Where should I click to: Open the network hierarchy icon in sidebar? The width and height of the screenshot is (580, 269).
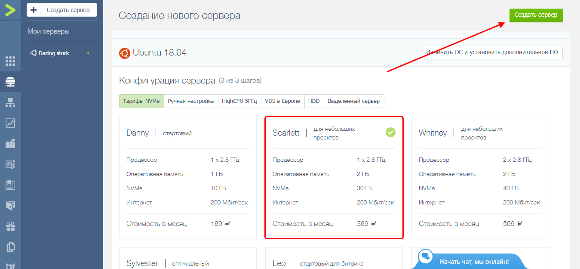point(10,102)
